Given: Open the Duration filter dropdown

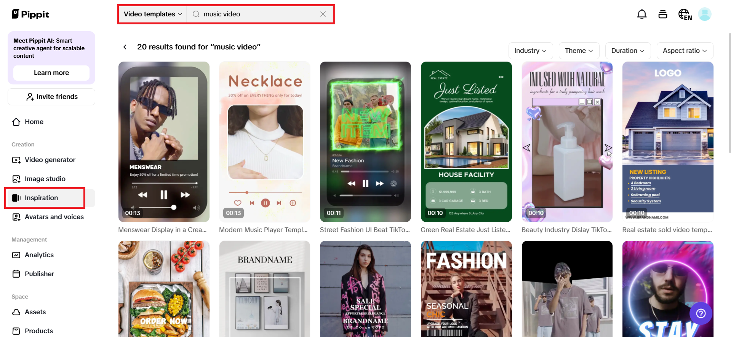Looking at the screenshot, I should (628, 51).
